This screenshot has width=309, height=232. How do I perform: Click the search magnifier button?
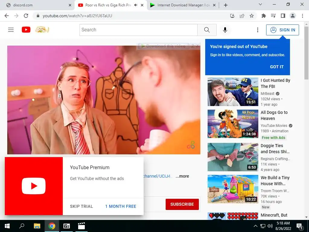tap(207, 30)
